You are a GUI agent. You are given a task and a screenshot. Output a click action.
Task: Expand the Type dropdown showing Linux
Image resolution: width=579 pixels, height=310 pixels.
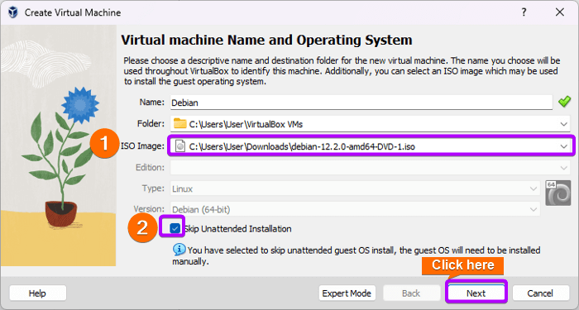(x=534, y=189)
